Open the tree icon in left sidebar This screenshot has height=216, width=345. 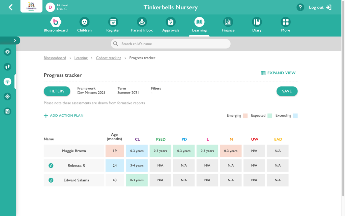(7, 81)
